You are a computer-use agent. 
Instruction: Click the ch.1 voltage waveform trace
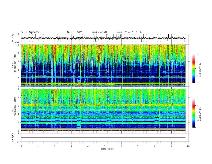(x=103, y=38)
